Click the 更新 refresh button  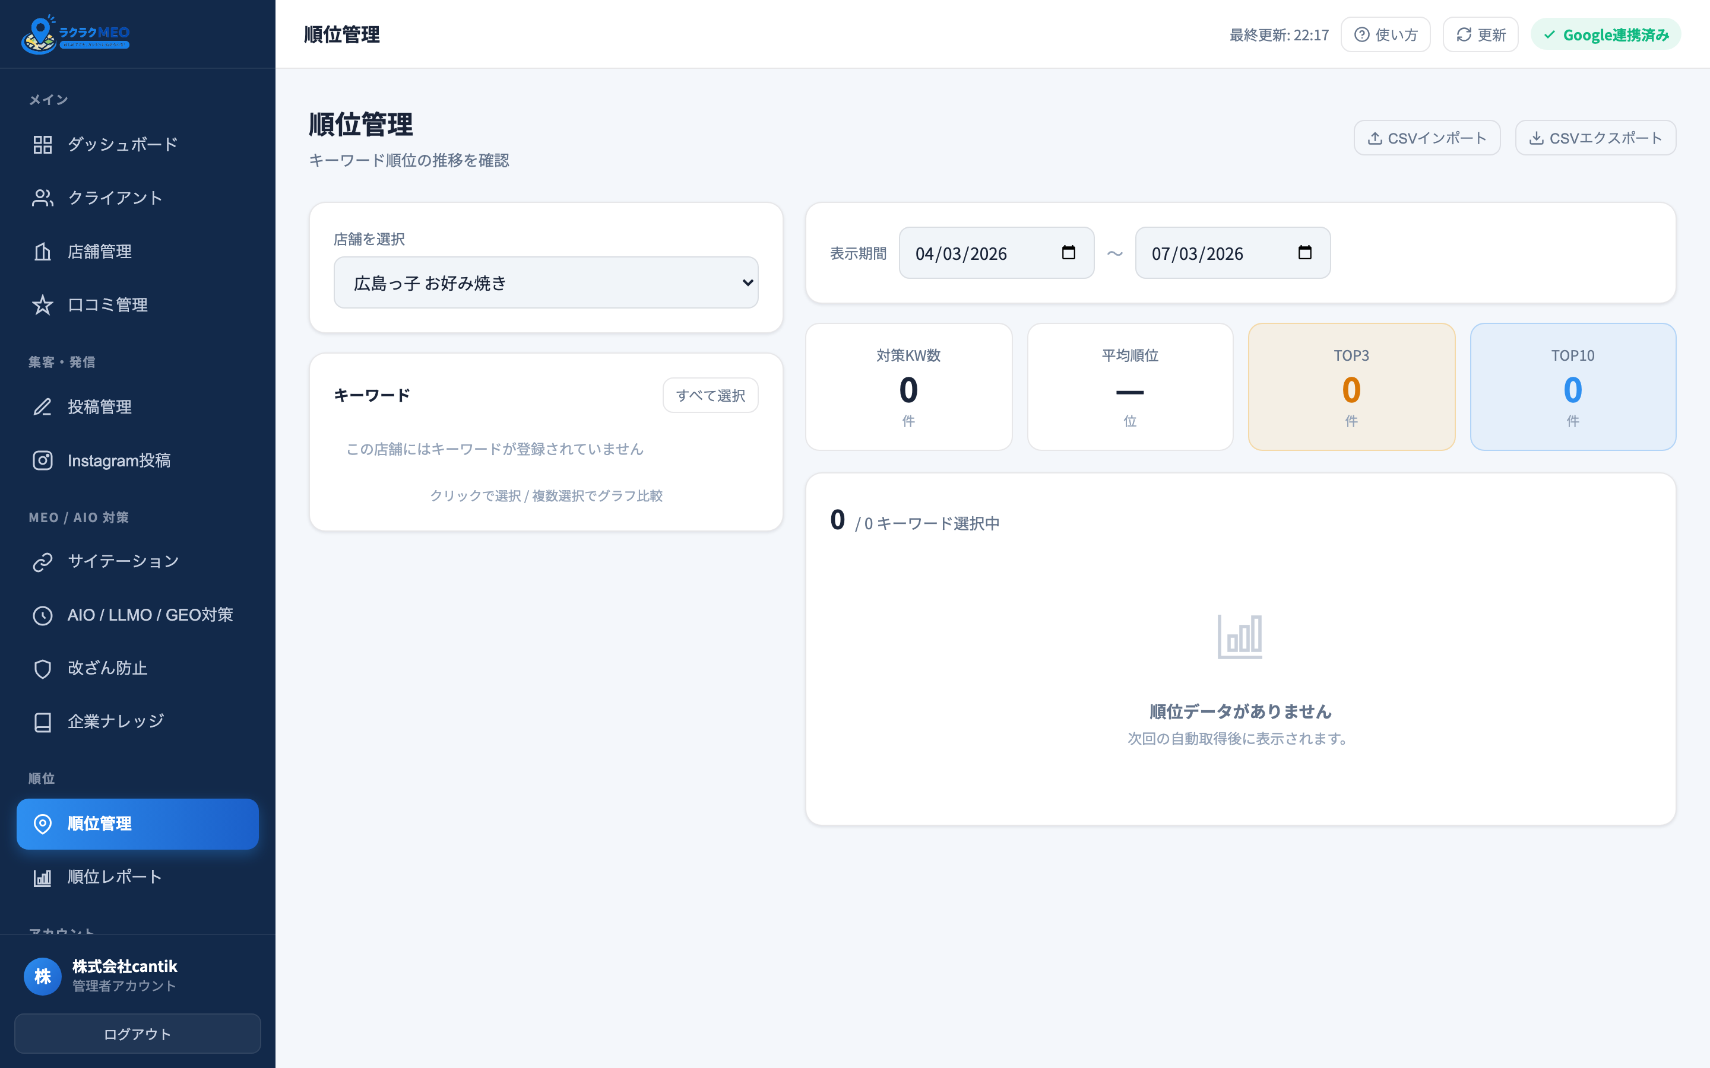(x=1480, y=34)
